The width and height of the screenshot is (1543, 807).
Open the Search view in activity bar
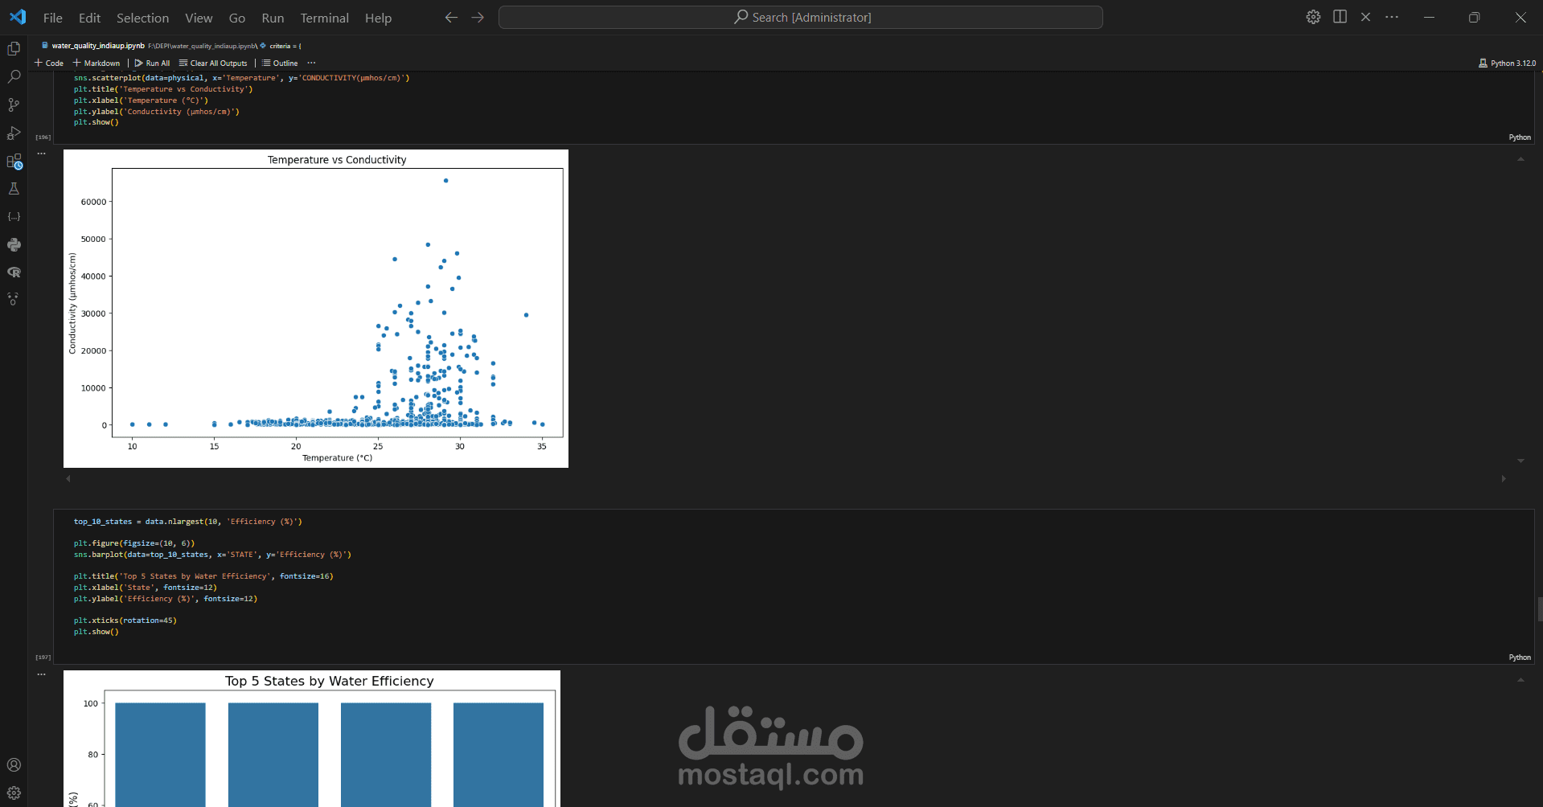click(x=14, y=77)
